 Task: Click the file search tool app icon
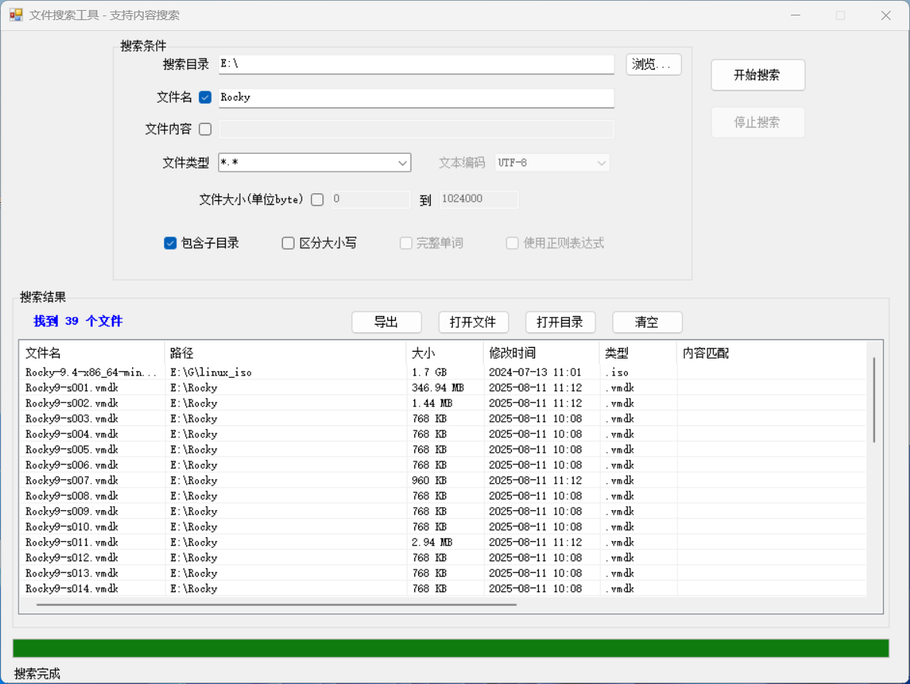(x=15, y=15)
